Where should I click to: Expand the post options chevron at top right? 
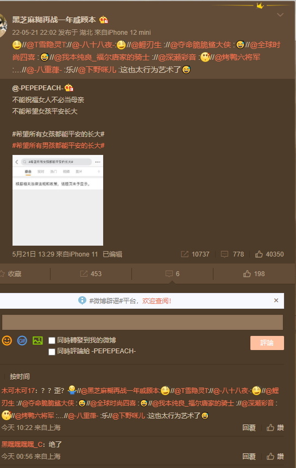tap(280, 15)
